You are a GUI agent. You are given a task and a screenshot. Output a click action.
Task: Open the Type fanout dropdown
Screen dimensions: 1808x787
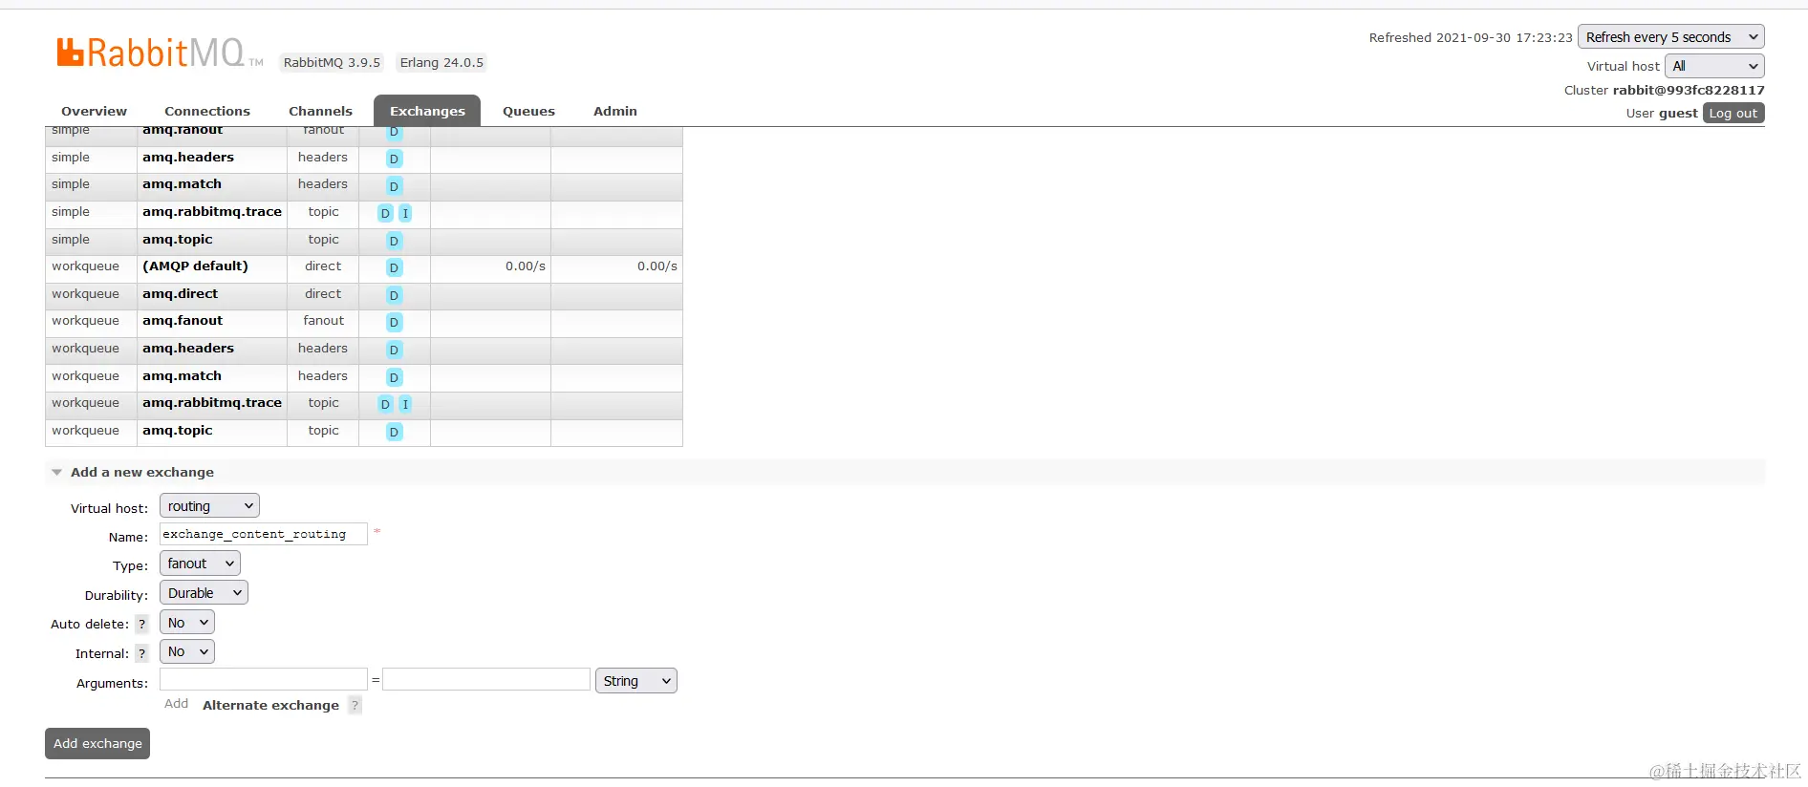click(x=200, y=564)
